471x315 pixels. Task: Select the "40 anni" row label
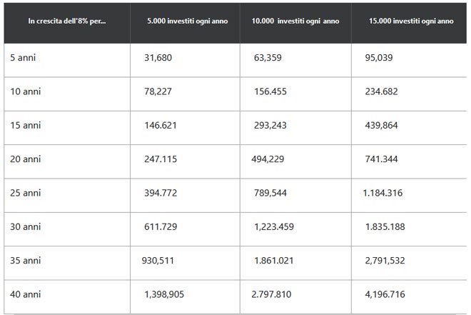pos(26,294)
